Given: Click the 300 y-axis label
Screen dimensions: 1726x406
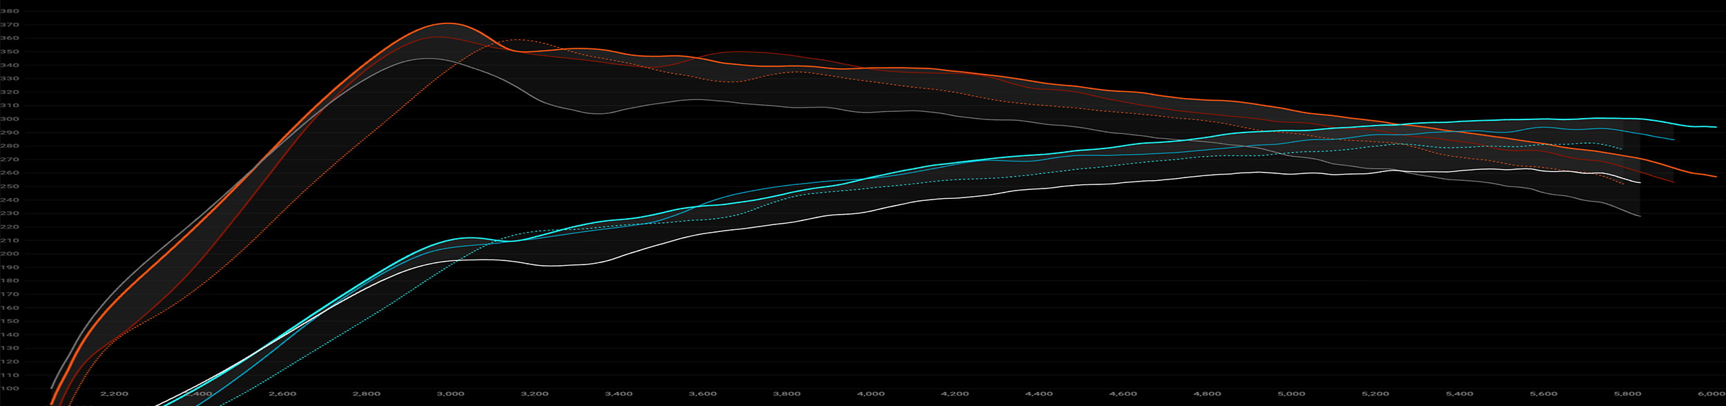Looking at the screenshot, I should pos(10,119).
